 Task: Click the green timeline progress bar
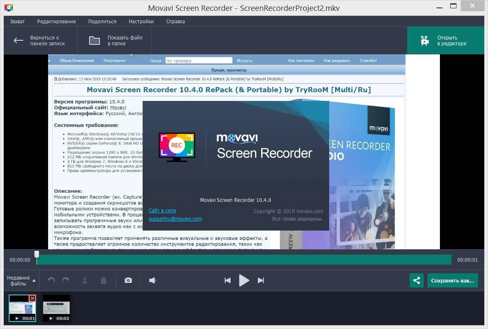(x=244, y=260)
